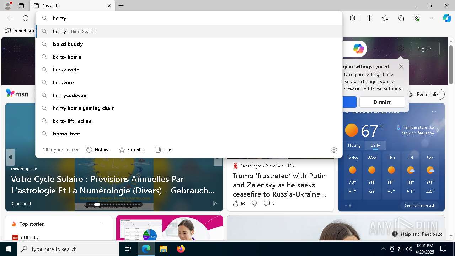Open tab actions menu icon
This screenshot has height=256, width=455.
pyautogui.click(x=21, y=6)
